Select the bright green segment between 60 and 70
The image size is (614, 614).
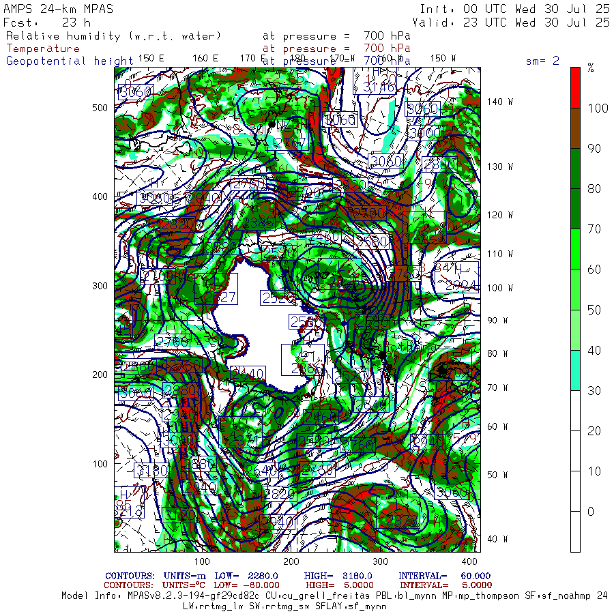coord(575,250)
